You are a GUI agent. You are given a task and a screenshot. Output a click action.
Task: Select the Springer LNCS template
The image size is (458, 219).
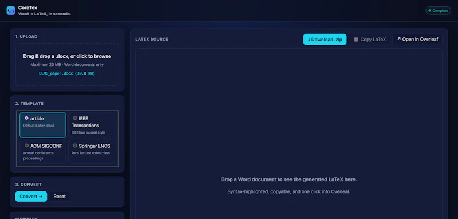(91, 152)
